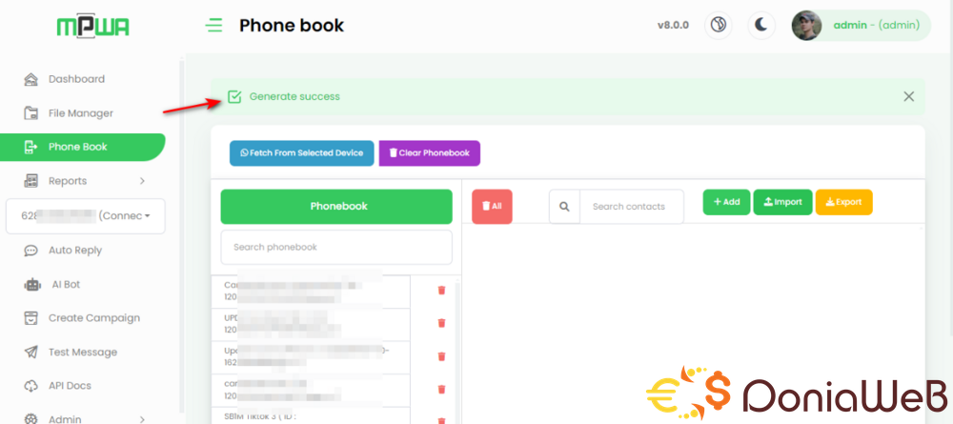Click the v8.0.0 version label
The height and width of the screenshot is (424, 953).
point(673,26)
